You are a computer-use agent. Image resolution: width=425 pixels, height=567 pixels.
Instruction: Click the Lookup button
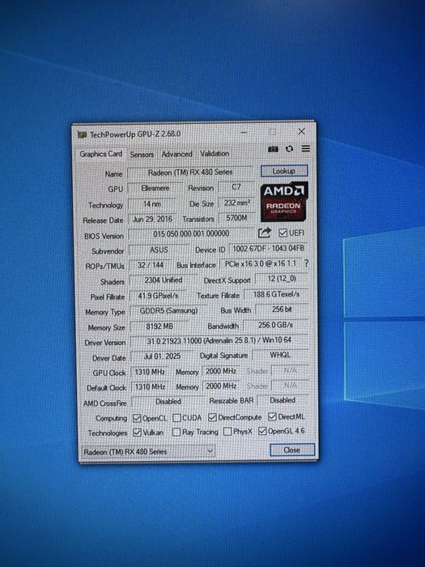(x=284, y=171)
